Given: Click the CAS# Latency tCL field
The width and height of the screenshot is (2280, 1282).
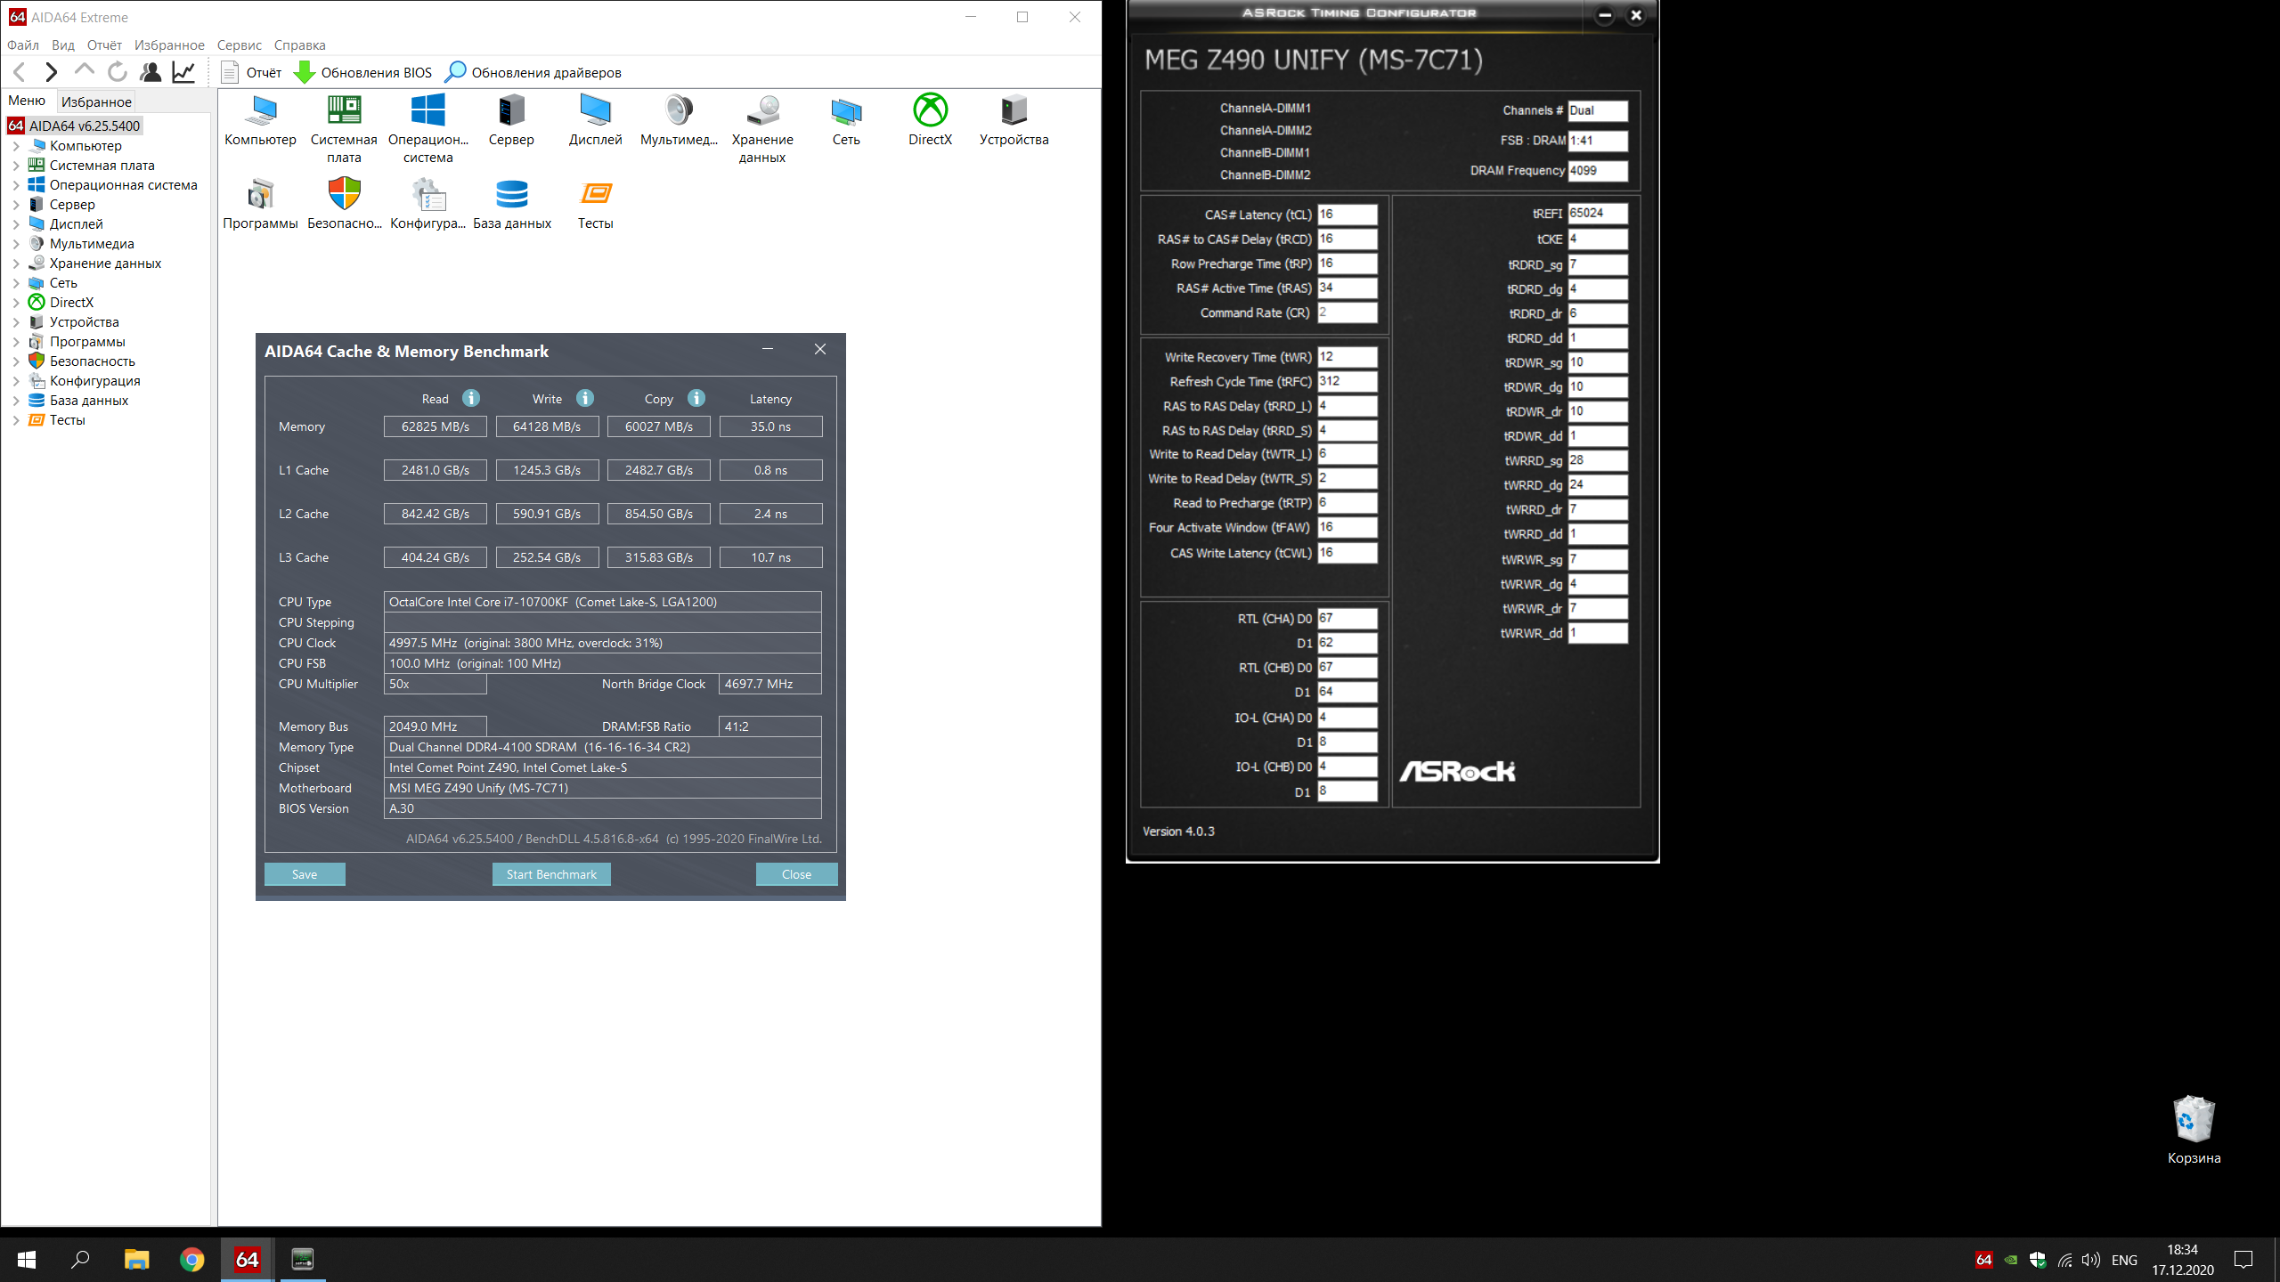Looking at the screenshot, I should pos(1347,215).
